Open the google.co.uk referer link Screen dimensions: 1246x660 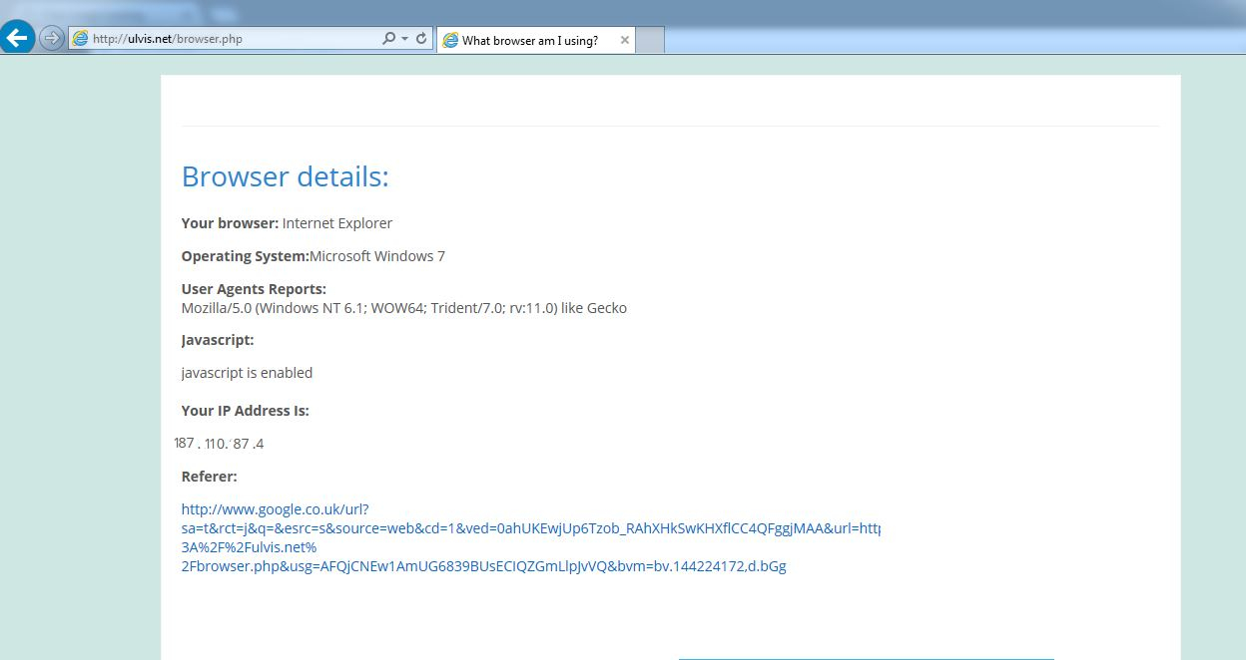point(530,537)
